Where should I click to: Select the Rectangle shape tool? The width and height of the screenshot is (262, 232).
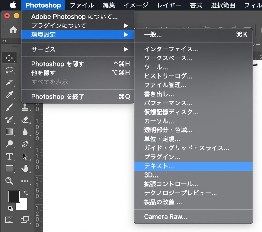[x=9, y=169]
